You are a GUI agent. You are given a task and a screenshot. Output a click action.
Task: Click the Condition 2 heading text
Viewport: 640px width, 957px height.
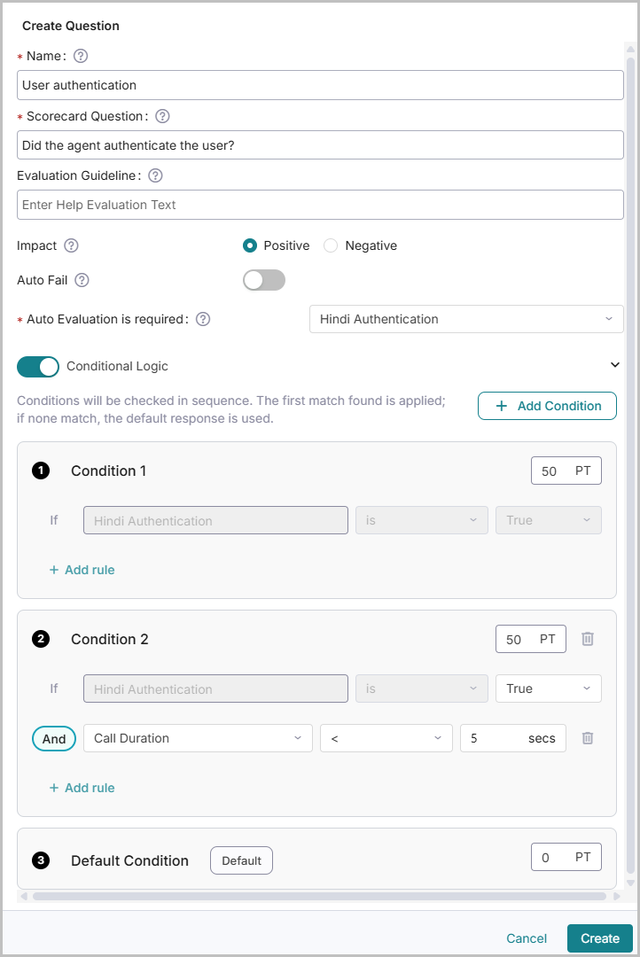tap(110, 639)
